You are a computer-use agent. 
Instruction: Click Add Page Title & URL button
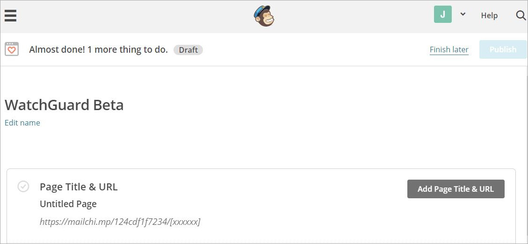tap(456, 189)
